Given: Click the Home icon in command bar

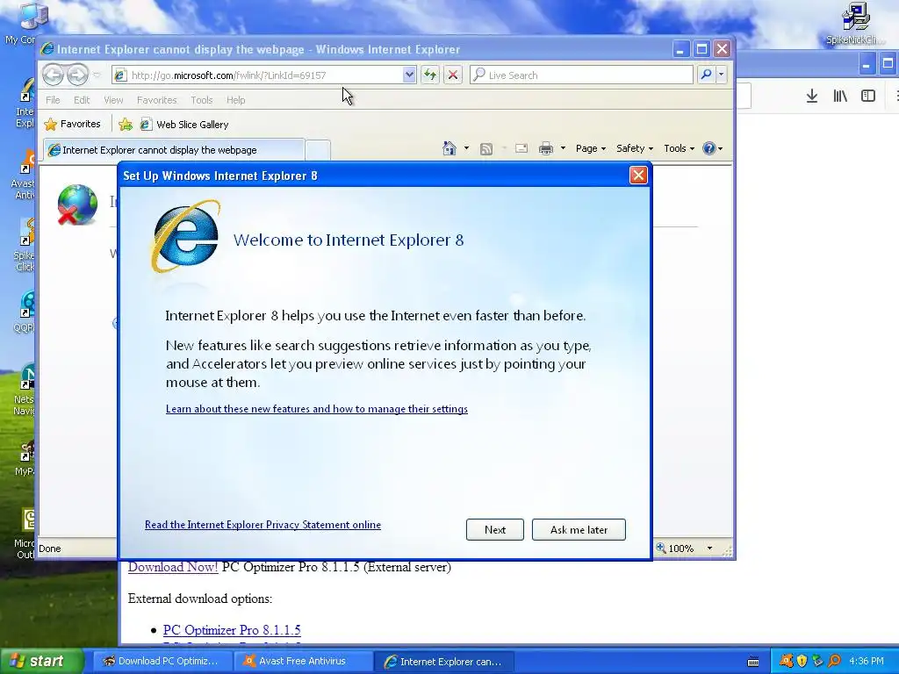Looking at the screenshot, I should coord(449,148).
